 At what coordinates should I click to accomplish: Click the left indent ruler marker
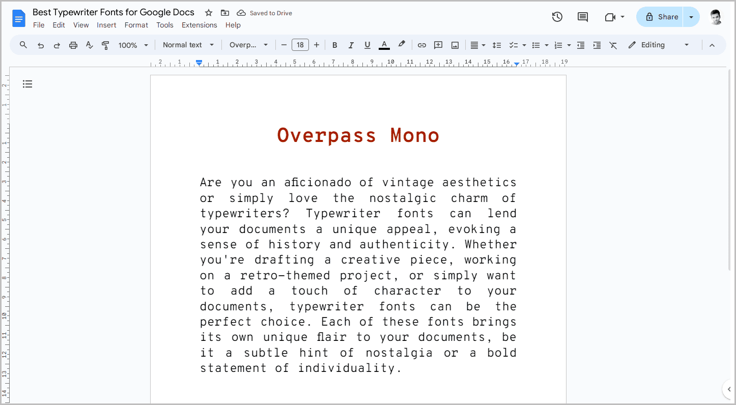pyautogui.click(x=199, y=63)
